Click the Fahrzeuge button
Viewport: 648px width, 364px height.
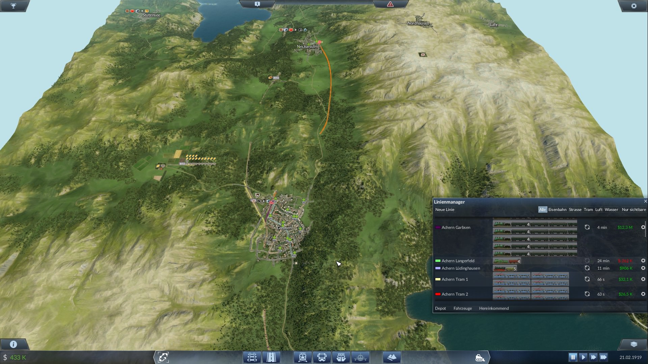(463, 308)
